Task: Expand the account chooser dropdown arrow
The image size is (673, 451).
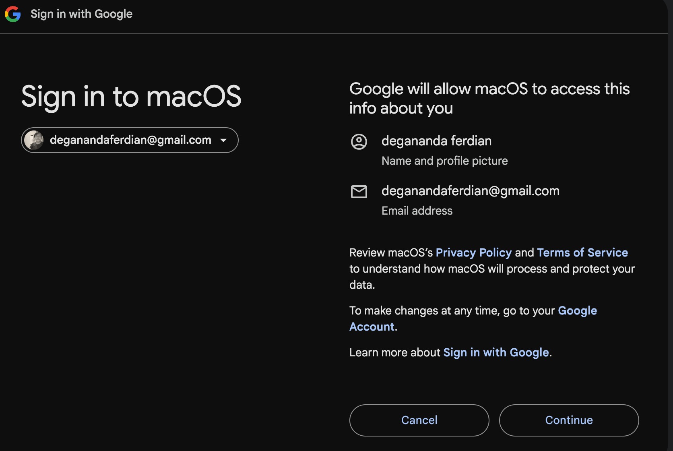Action: coord(223,140)
